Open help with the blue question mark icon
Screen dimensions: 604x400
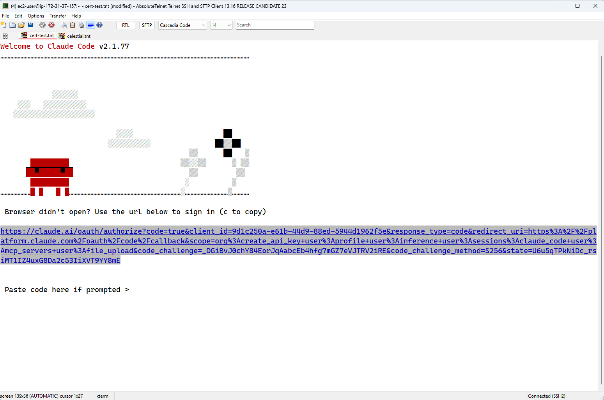99,25
